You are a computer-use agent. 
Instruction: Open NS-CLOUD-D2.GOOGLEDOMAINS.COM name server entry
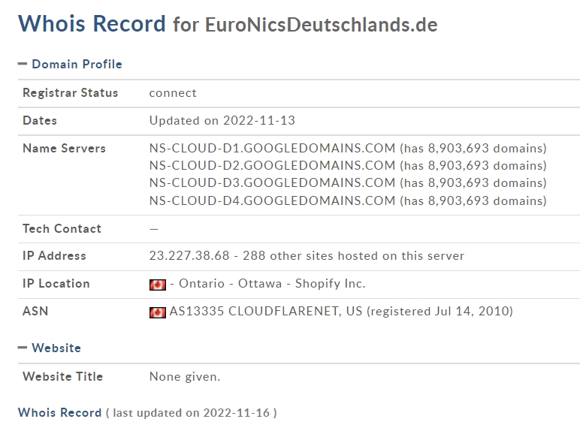pos(272,165)
